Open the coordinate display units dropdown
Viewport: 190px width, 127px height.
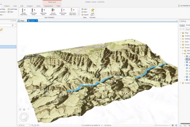point(102,125)
